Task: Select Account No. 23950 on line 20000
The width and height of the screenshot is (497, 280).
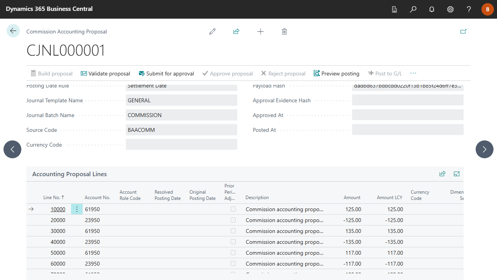Action: 92,220
